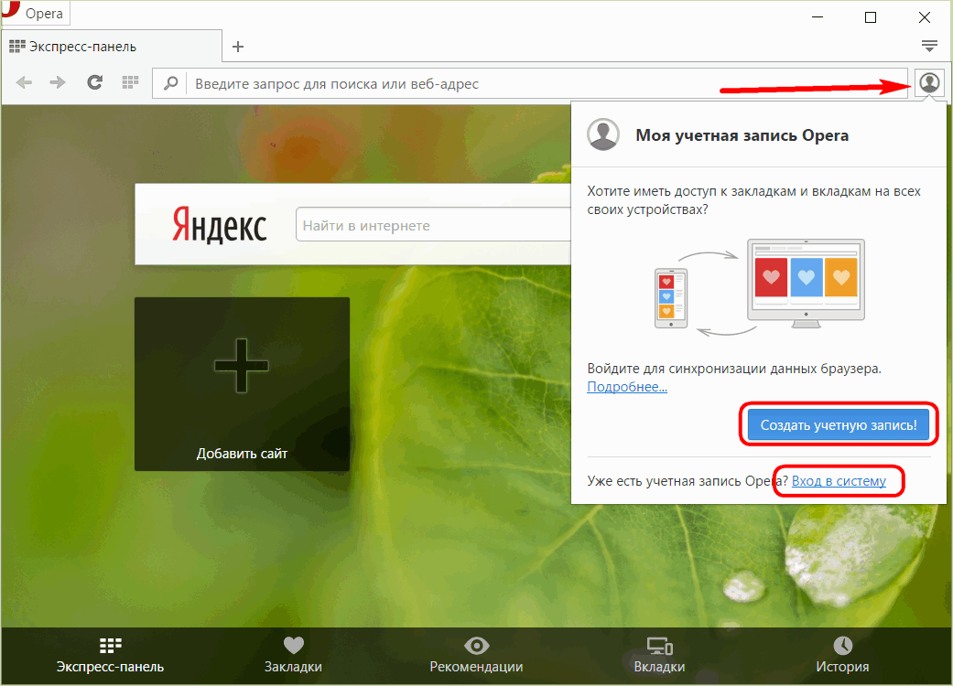Open Экспресс-панель in bottom bar
The height and width of the screenshot is (686, 953).
(110, 656)
